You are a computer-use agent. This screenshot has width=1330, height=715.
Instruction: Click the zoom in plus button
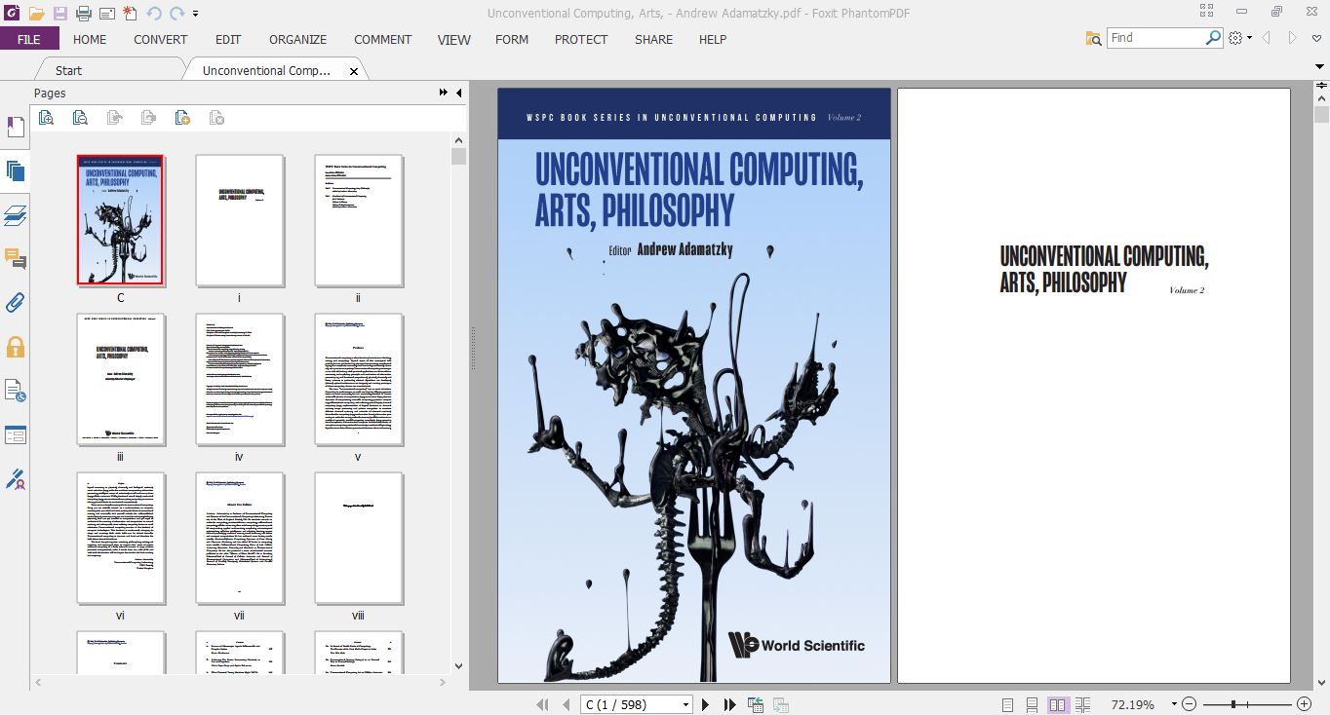(x=1304, y=704)
